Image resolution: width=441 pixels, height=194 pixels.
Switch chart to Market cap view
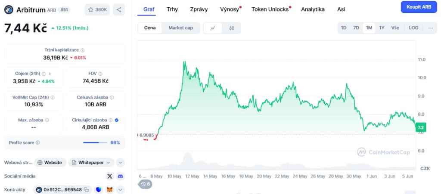click(x=180, y=28)
